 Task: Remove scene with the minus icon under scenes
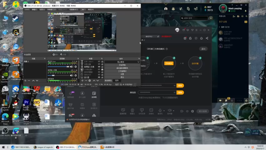coord(29,81)
